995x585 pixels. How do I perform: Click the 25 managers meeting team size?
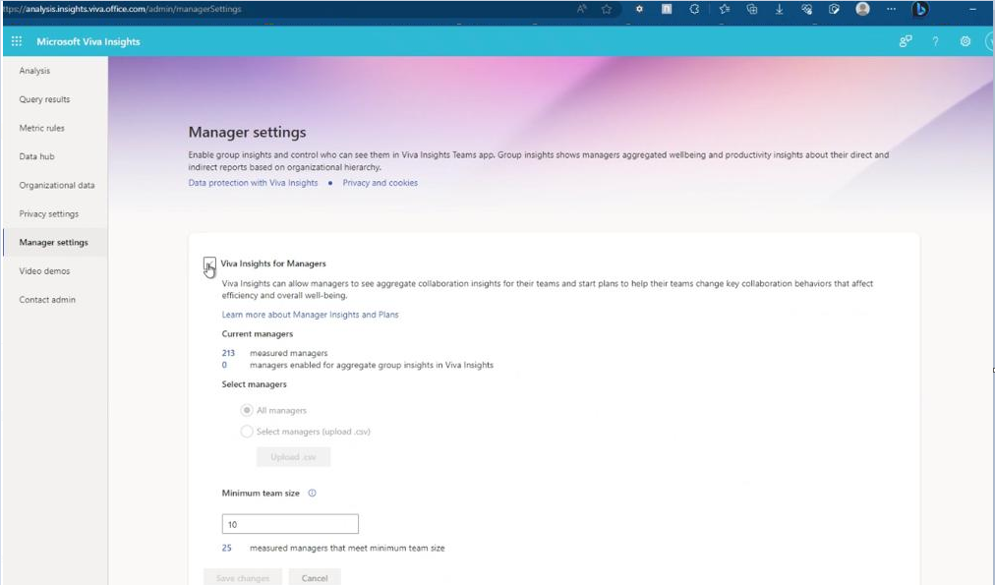[226, 548]
